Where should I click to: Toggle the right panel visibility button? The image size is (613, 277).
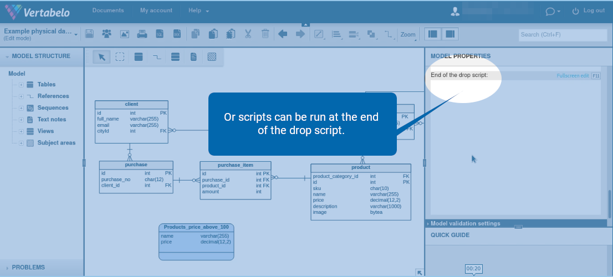tap(450, 34)
